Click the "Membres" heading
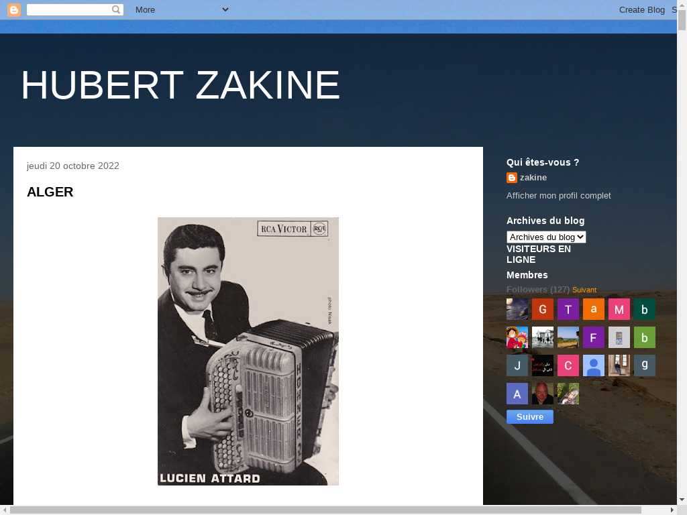687x515 pixels. click(x=527, y=275)
